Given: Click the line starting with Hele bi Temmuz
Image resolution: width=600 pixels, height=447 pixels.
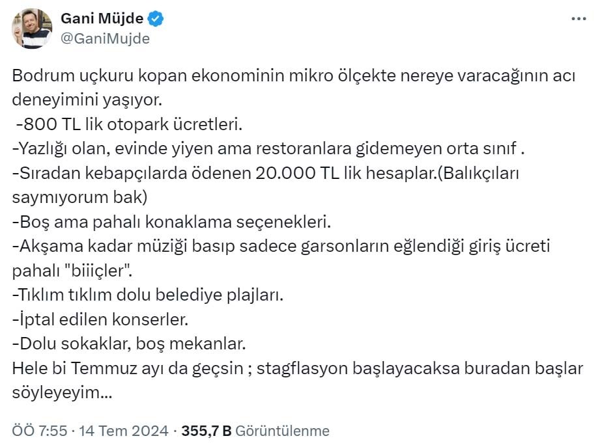Looking at the screenshot, I should pyautogui.click(x=296, y=370).
